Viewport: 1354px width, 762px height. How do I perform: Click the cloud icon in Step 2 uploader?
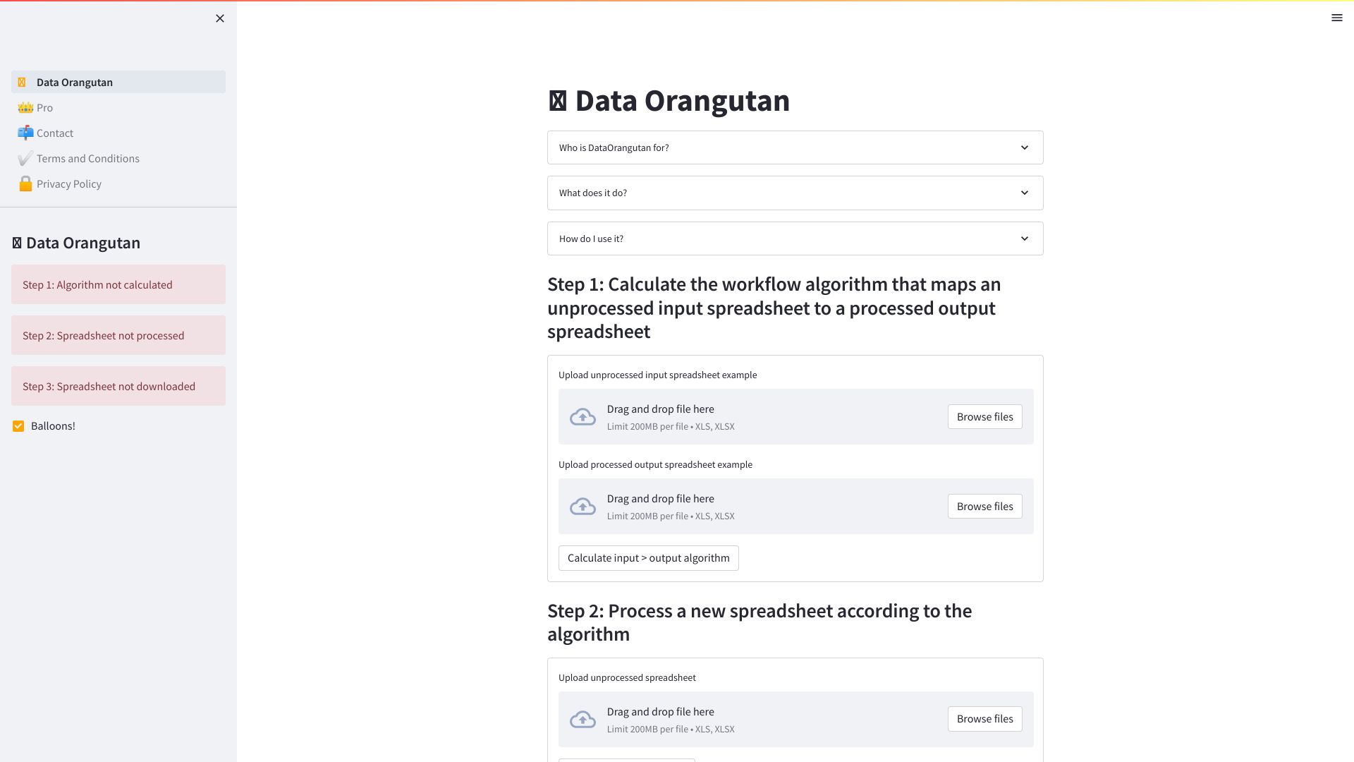(583, 719)
